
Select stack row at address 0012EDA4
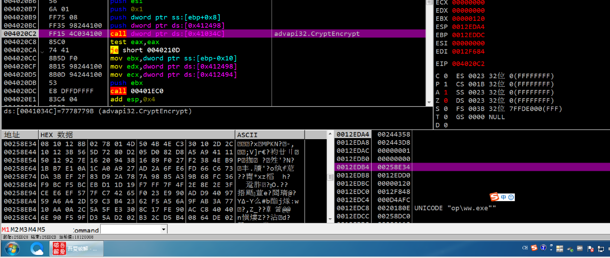[472, 134]
